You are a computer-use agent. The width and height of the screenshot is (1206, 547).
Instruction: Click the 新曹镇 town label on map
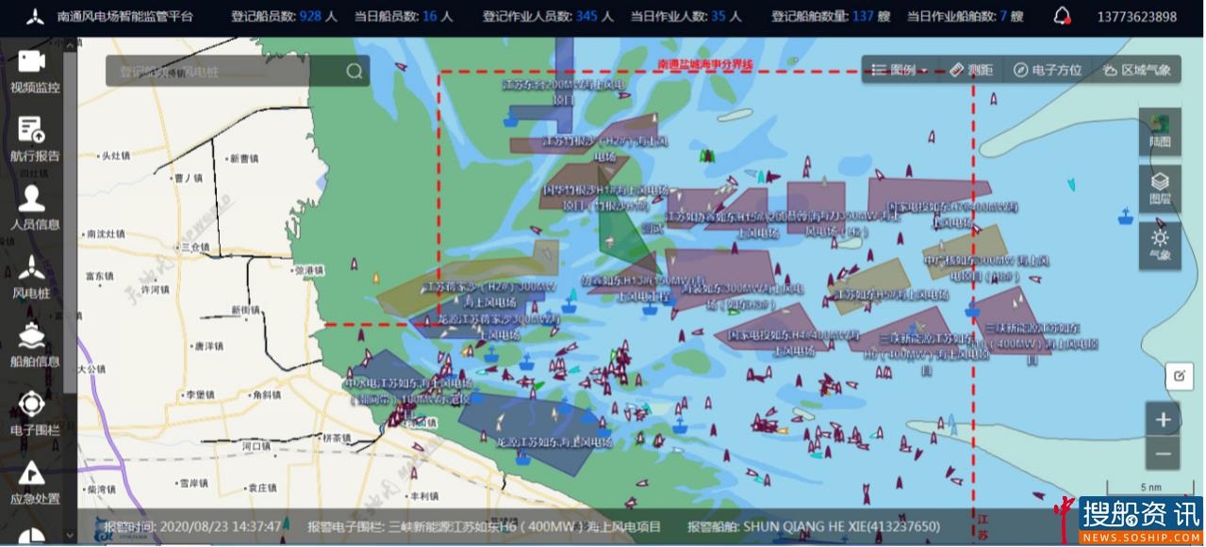[x=244, y=159]
